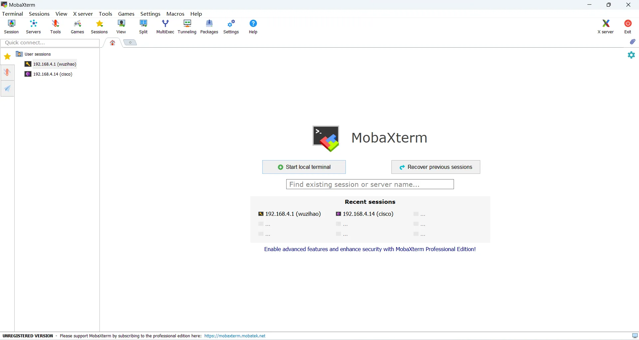This screenshot has height=340, width=639.
Task: Click the monitor icon in status bar
Action: pyautogui.click(x=635, y=336)
